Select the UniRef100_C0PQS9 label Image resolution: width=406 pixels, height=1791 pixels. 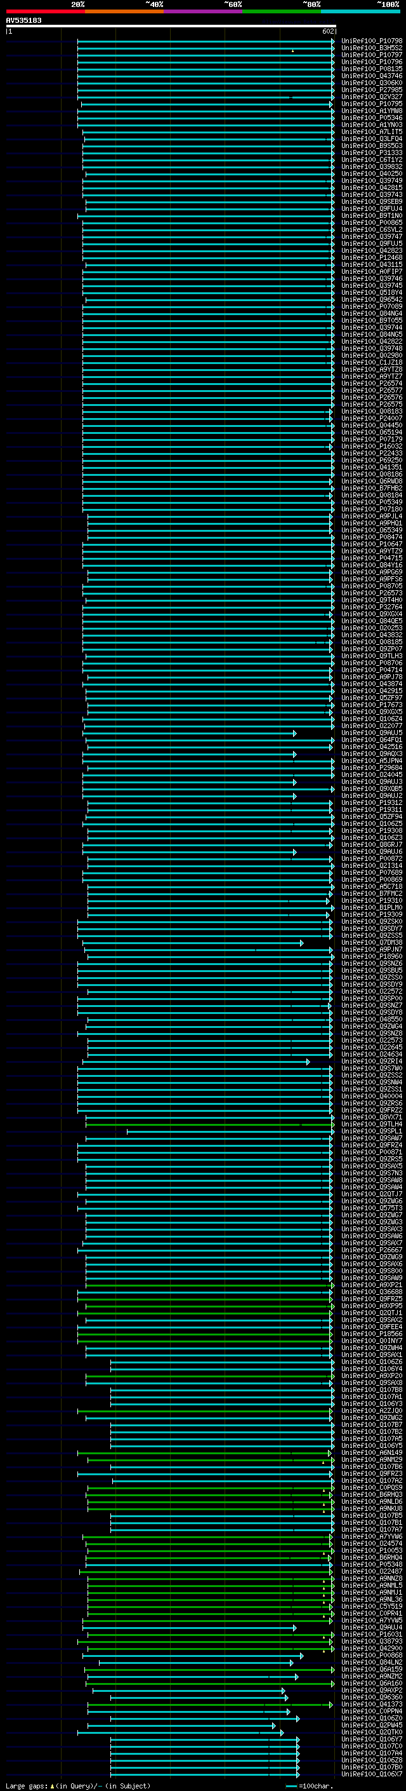(372, 1488)
